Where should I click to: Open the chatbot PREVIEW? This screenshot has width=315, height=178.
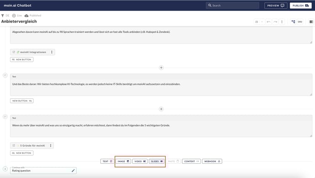[x=276, y=5]
